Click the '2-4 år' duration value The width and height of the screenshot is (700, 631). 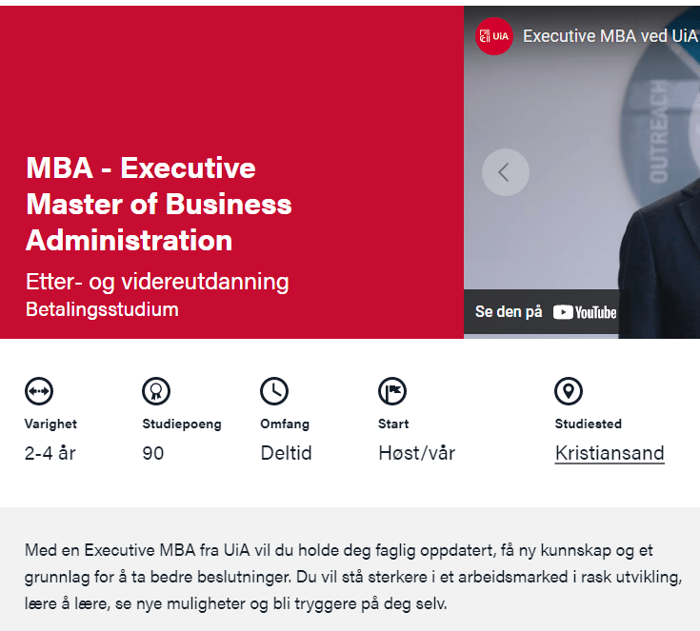(50, 453)
